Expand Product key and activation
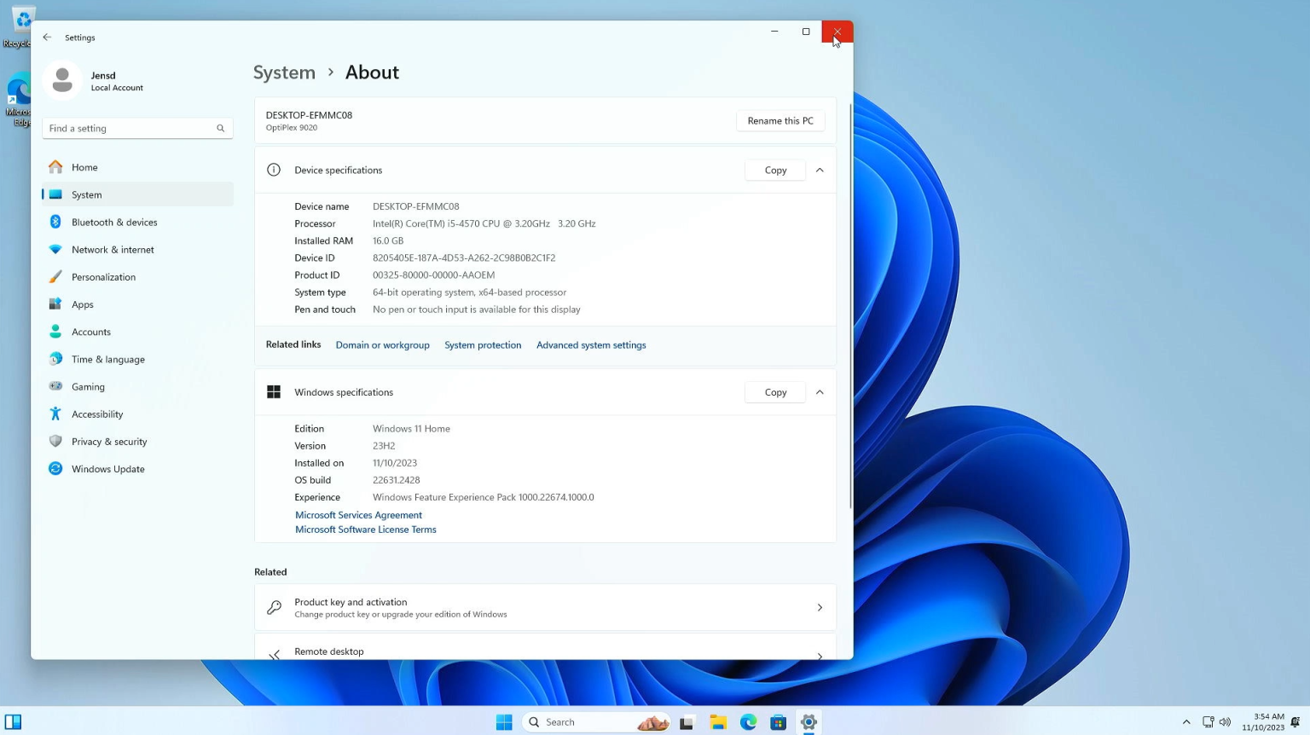The width and height of the screenshot is (1310, 735). [545, 606]
